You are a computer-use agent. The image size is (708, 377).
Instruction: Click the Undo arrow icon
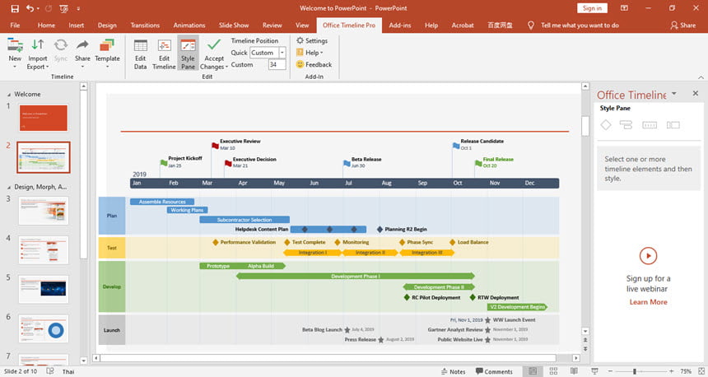30,8
